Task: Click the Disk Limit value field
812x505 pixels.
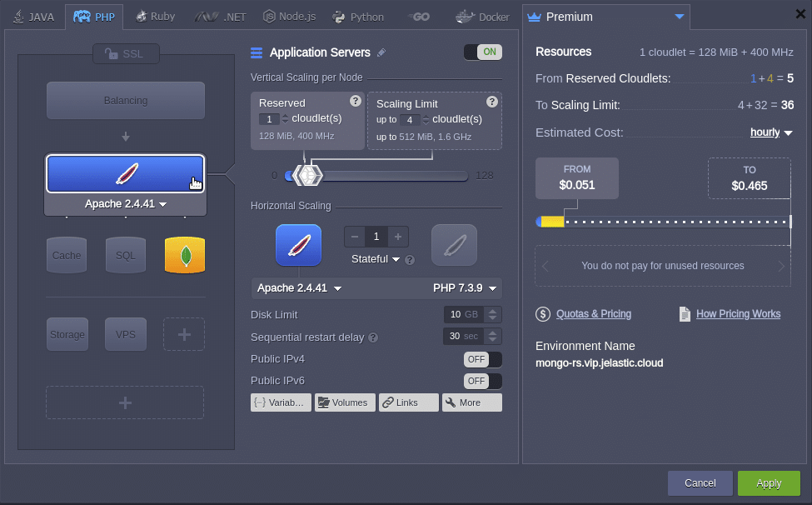Action: [x=464, y=314]
